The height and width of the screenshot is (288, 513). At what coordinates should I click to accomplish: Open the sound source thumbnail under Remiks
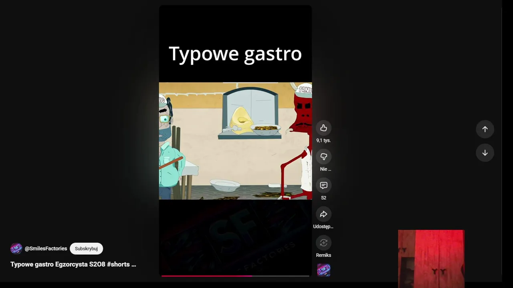tap(323, 270)
